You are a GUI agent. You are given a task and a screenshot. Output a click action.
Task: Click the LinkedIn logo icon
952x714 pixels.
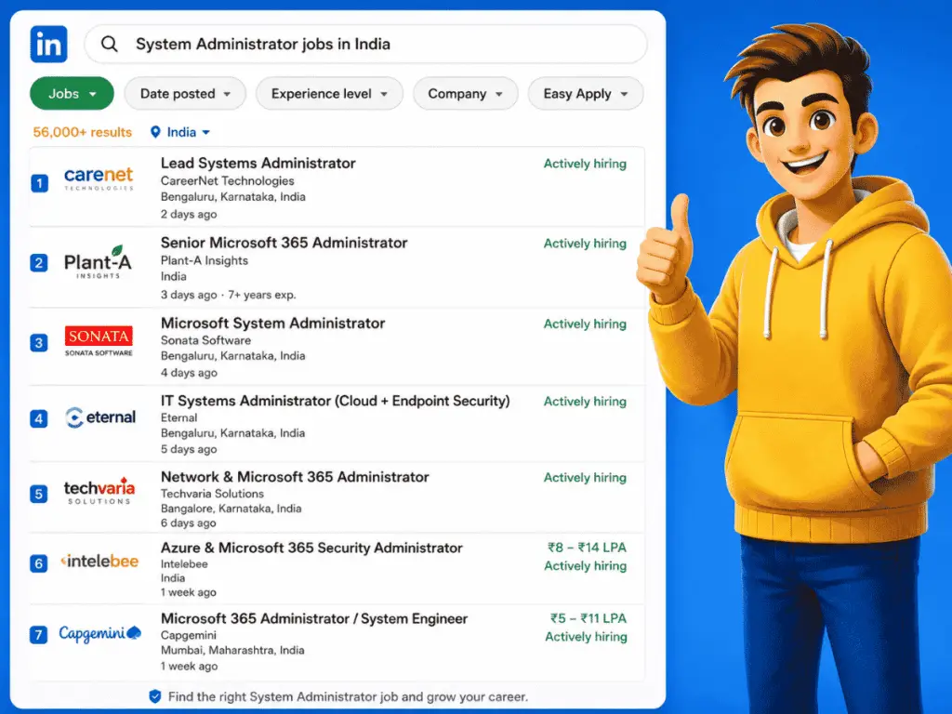pos(48,45)
